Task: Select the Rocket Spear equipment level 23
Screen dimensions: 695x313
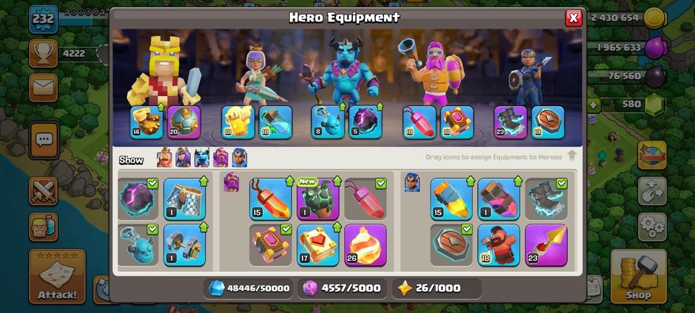Action: [x=546, y=245]
